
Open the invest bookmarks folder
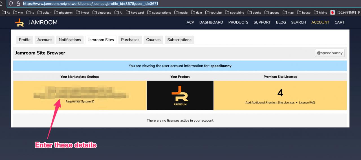click(x=83, y=12)
